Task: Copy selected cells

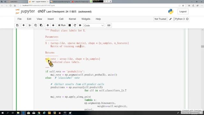Action: pos(35,25)
